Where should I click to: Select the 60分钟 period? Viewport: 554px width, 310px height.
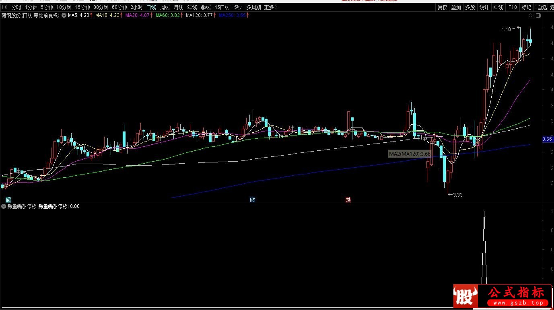point(119,7)
